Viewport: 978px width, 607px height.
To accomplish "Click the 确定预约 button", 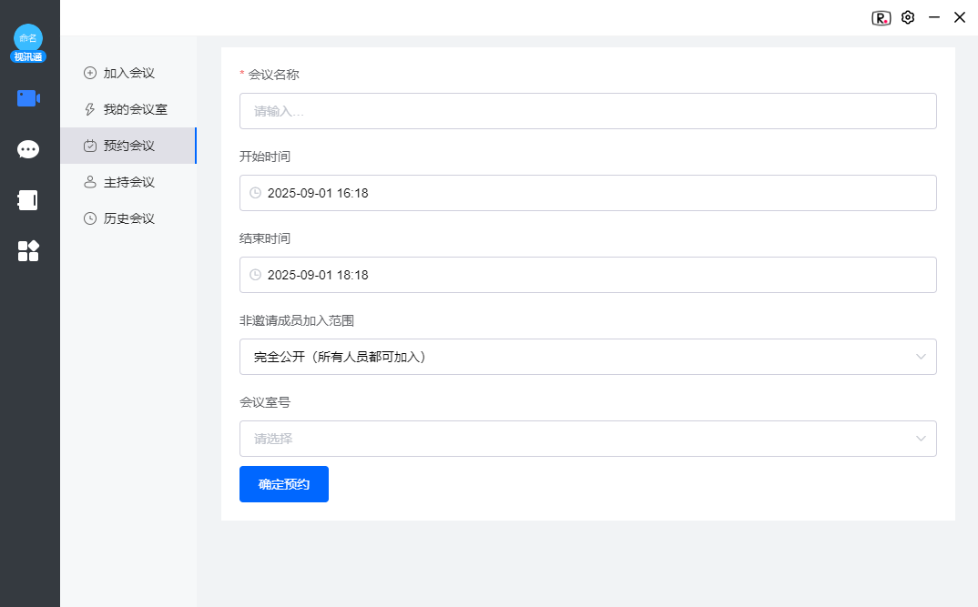I will coord(283,484).
